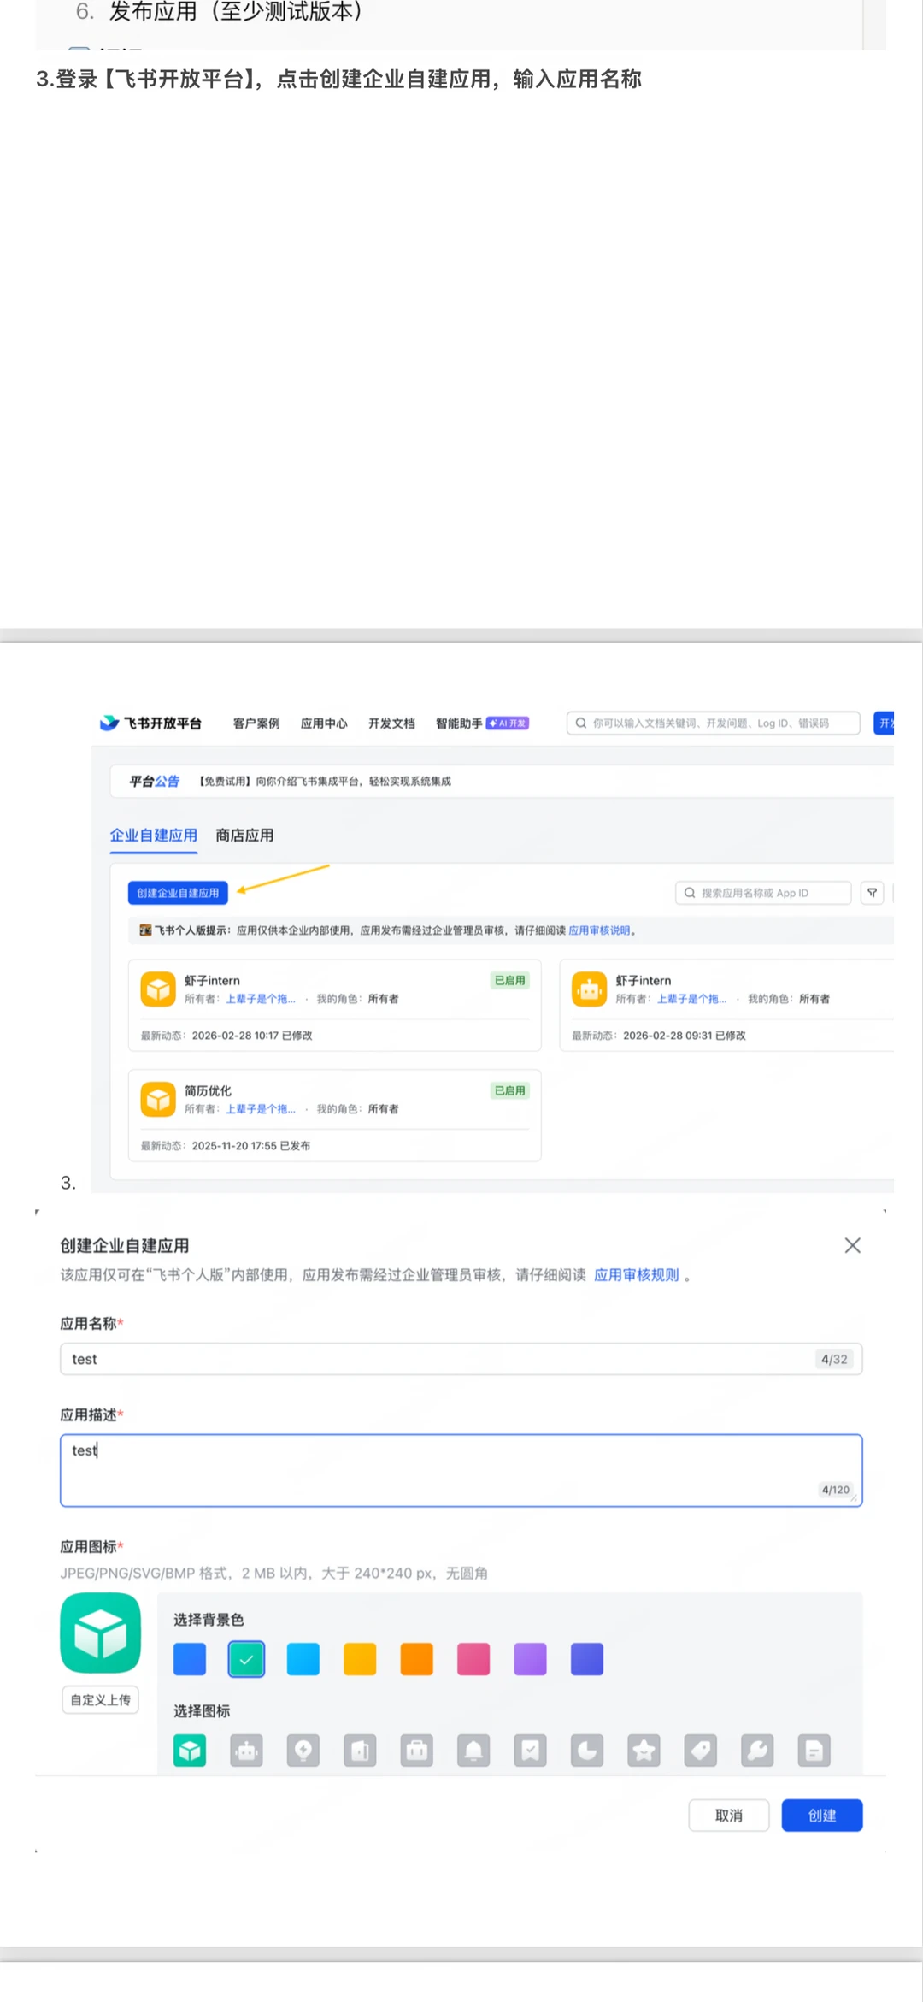Viewport: 923px width, 2002px height.
Task: Click the 应用描述 text area
Action: (x=461, y=1471)
